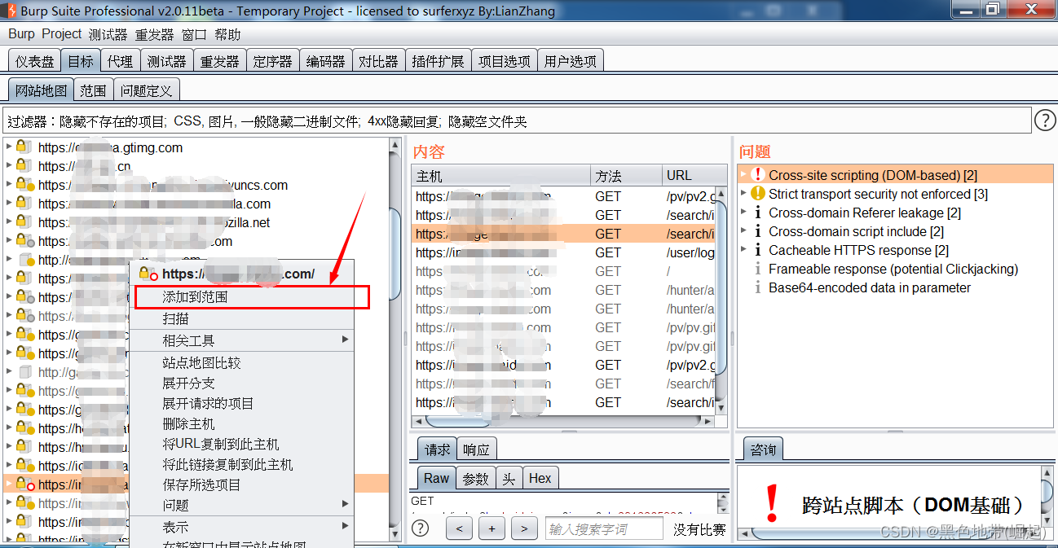Screen dimensions: 1058x548
Task: Open the 帮助 menu
Action: click(x=227, y=35)
